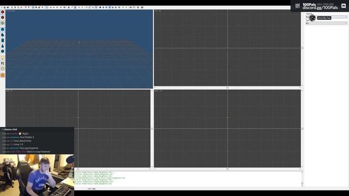
Task: Click the dark icon below the light bulb
Action: click(x=2, y=63)
